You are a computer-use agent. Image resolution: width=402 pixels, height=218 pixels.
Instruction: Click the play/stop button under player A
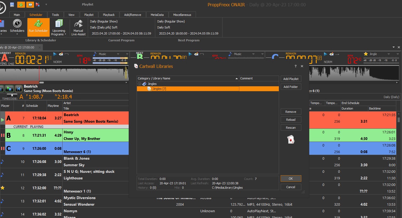click(9, 88)
